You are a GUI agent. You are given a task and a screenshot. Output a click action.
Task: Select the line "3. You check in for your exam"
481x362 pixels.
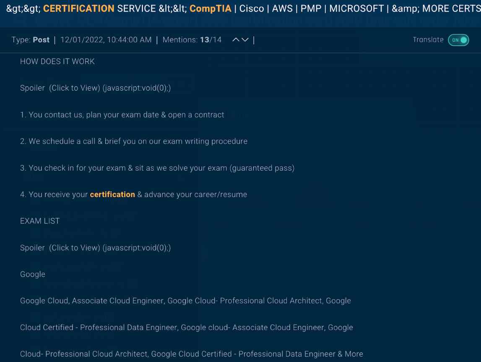coord(157,168)
